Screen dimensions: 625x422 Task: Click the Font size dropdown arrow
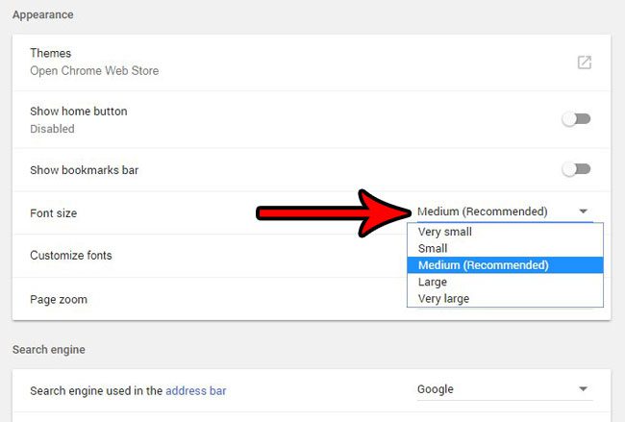tap(584, 211)
